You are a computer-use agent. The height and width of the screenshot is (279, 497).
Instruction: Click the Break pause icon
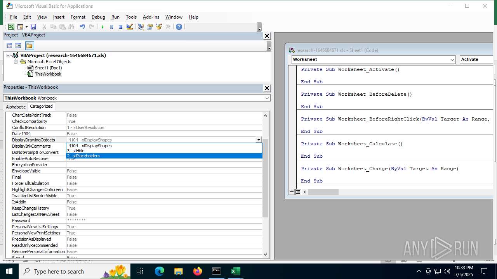coord(111,27)
